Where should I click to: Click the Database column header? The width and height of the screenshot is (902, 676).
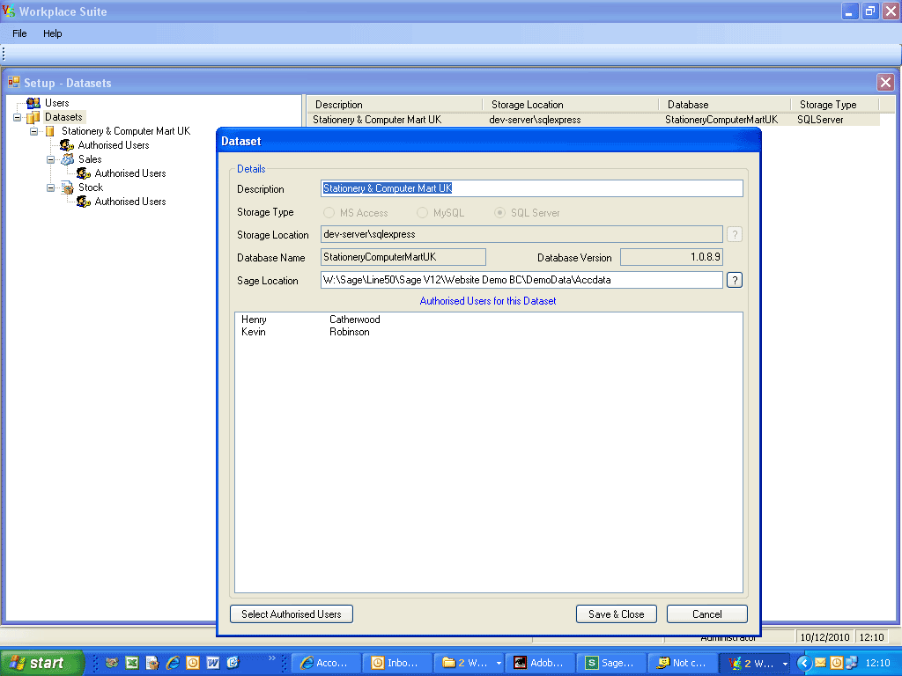(x=724, y=105)
